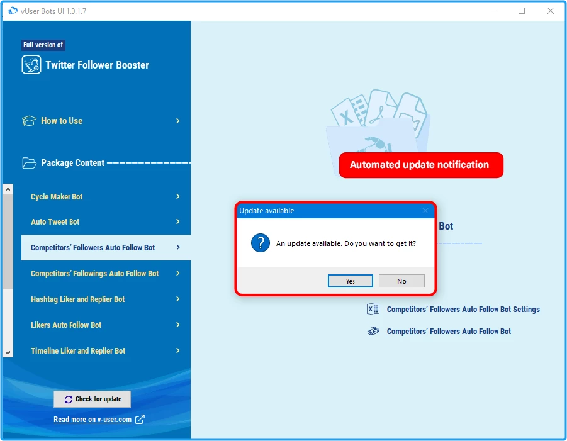
Task: Expand the Likers Auto Follow Bot chevron
Action: point(178,325)
